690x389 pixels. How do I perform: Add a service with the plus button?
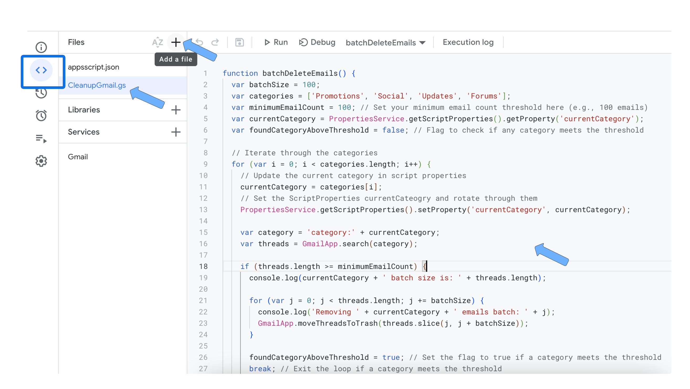tap(176, 132)
